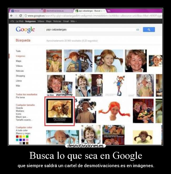Open the girl on pale yellow background thumbnail
The image size is (171, 174).
[x=143, y=137]
